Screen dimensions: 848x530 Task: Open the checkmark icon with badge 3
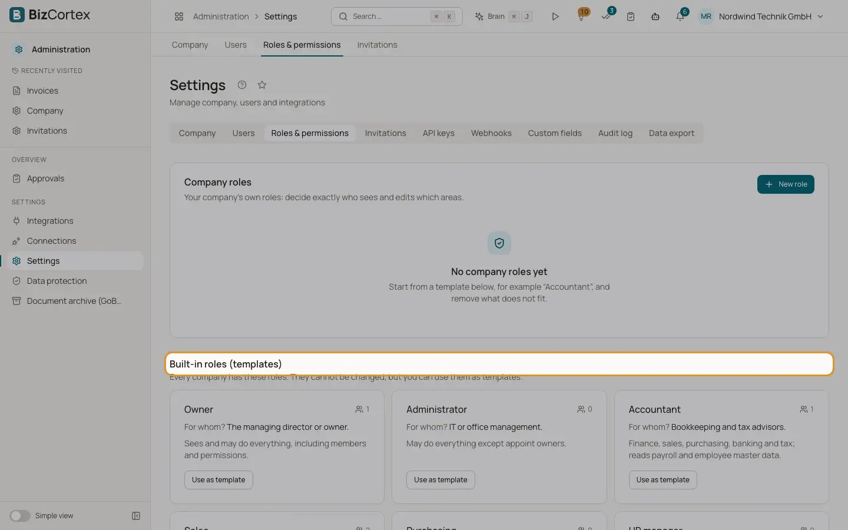click(x=606, y=16)
